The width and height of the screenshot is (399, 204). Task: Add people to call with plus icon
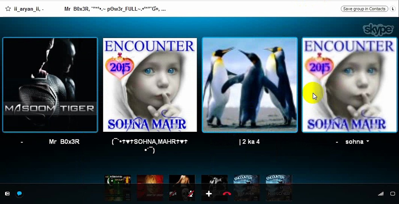(209, 194)
